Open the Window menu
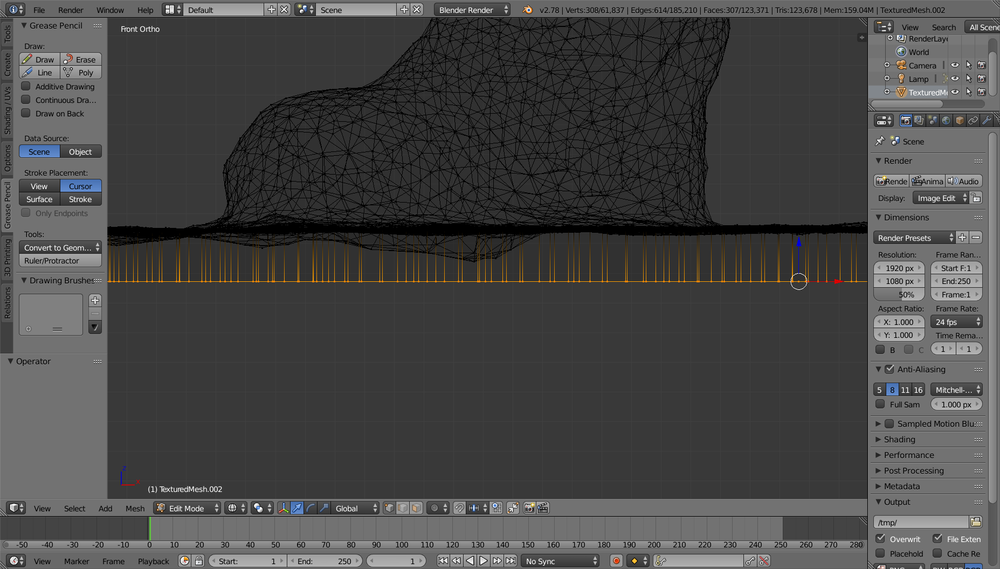The image size is (1000, 569). (x=110, y=10)
